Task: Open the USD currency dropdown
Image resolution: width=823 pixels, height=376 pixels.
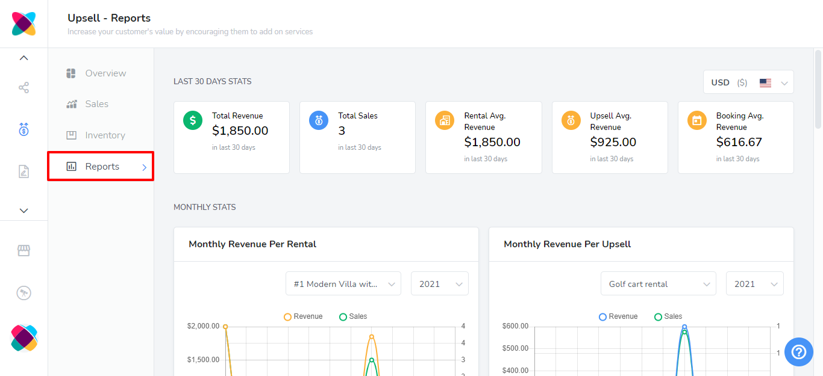Action: (748, 82)
